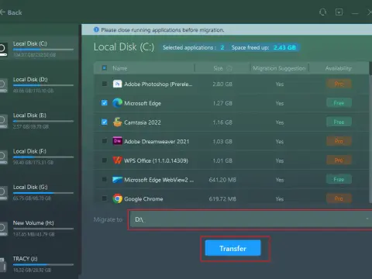Click the '1.27 GB' size of Microsoft Edge
Viewport: 372px width, 279px height.
222,103
